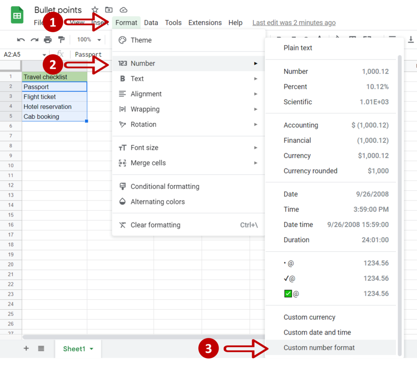This screenshot has height=365, width=417.
Task: Open the Rotation submenu
Action: pos(189,125)
